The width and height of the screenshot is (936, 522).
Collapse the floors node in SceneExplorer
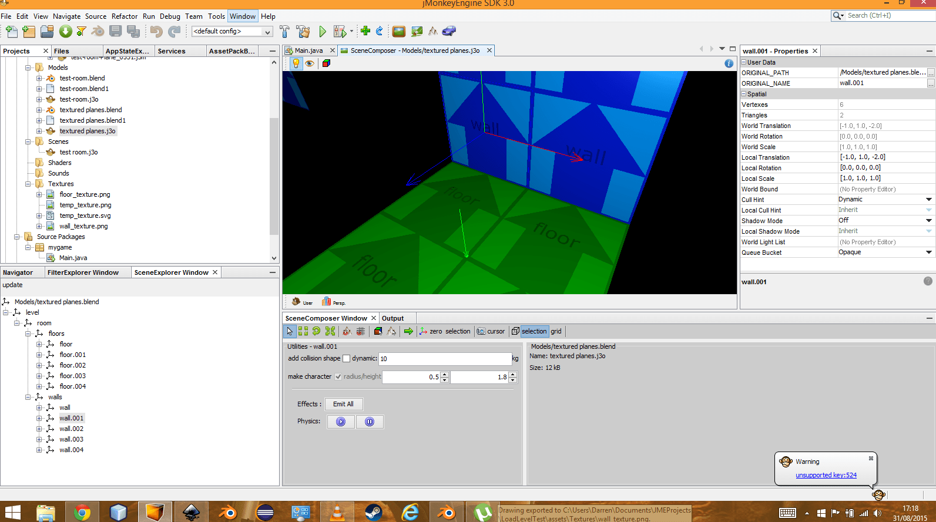click(28, 334)
